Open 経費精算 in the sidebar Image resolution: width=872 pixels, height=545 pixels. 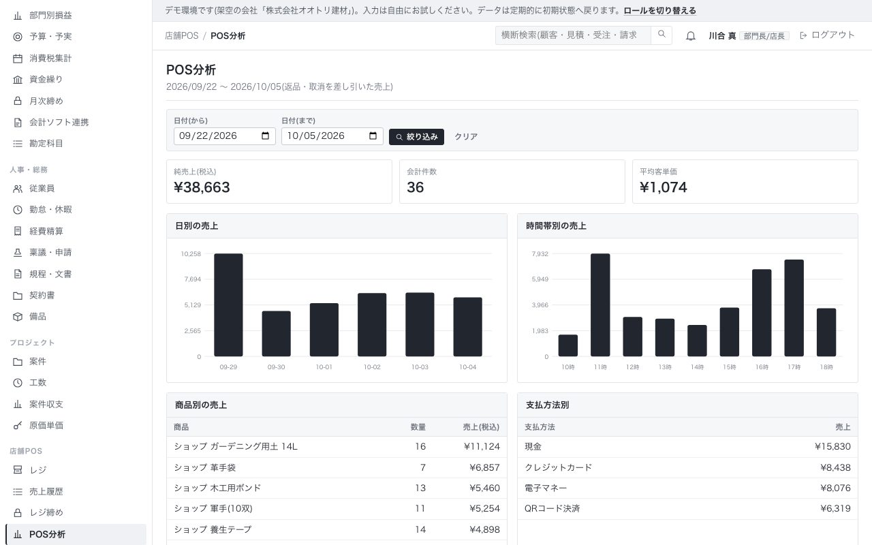tap(76, 231)
